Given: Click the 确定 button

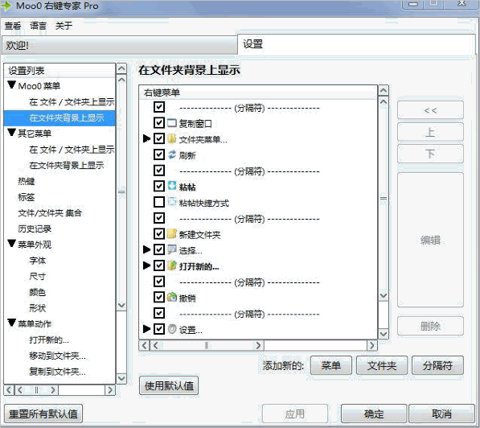Looking at the screenshot, I should [x=374, y=414].
